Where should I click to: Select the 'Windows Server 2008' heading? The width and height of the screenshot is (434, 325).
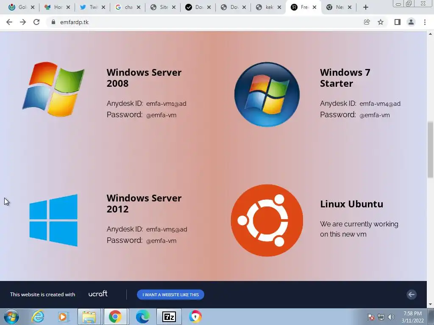pyautogui.click(x=144, y=78)
